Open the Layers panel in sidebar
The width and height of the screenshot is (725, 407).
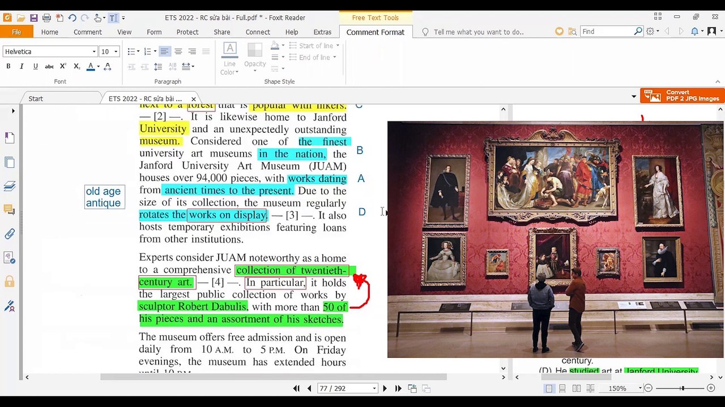click(10, 187)
